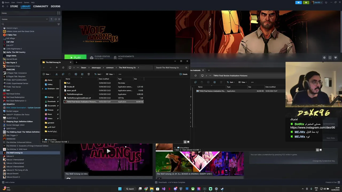Open the Sort dropdown in front Explorer window
Image resolution: width=342 pixels, height=192 pixels.
click(99, 74)
